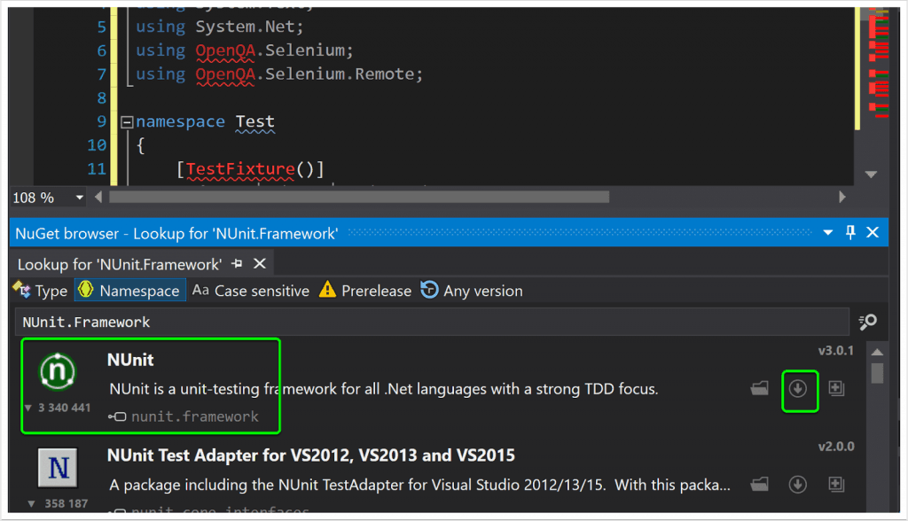Click line number 11 in the gutter
The image size is (908, 521).
97,169
